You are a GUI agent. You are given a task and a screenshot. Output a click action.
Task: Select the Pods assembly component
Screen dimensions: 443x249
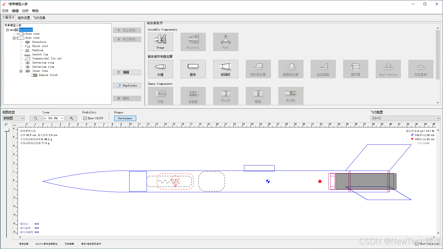[226, 42]
